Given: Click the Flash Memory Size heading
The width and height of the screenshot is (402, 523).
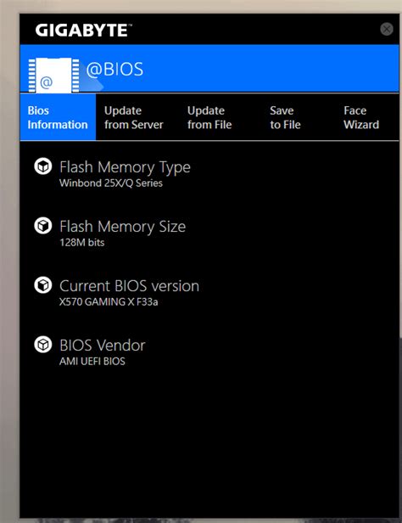Looking at the screenshot, I should 123,227.
